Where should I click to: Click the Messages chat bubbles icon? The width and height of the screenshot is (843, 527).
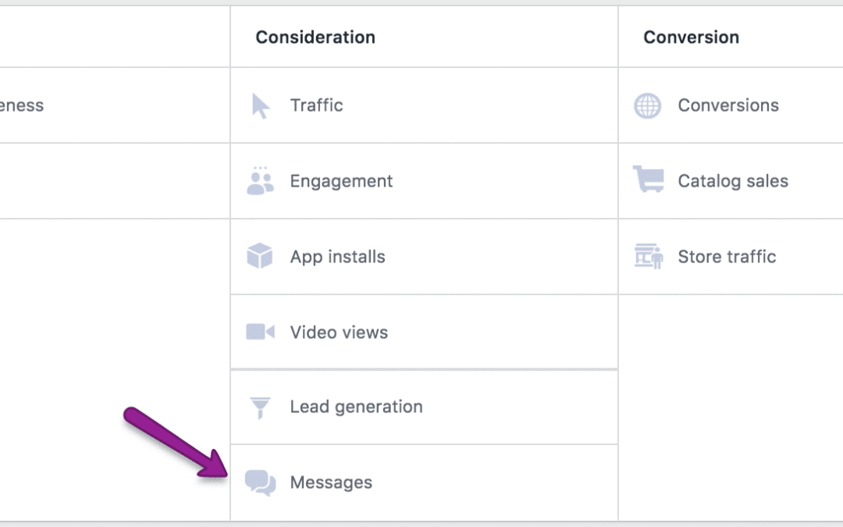(x=260, y=482)
